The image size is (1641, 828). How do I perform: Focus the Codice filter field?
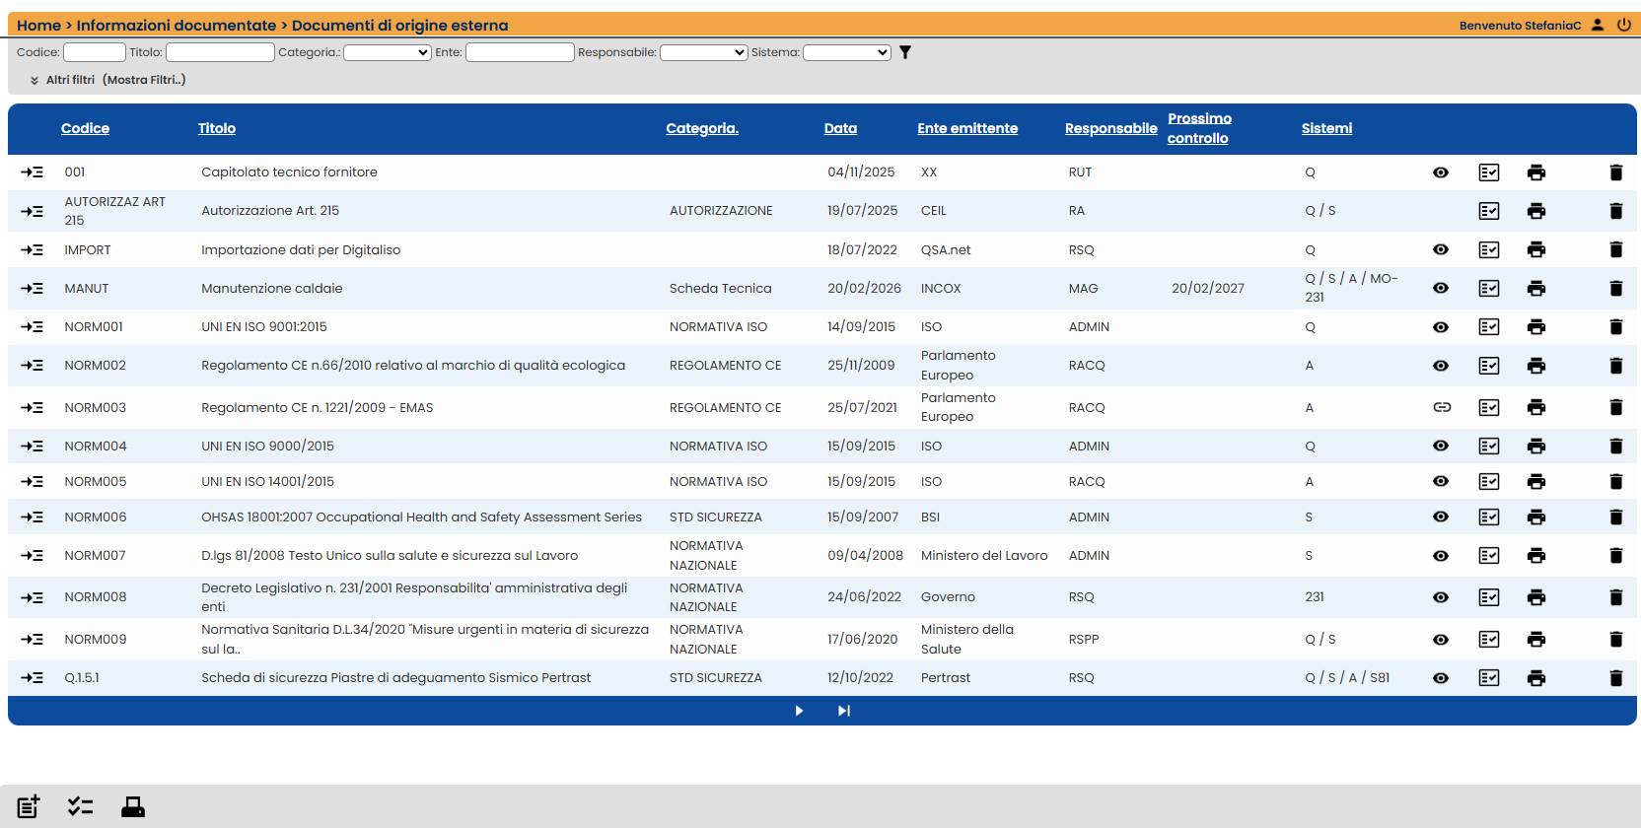coord(95,52)
